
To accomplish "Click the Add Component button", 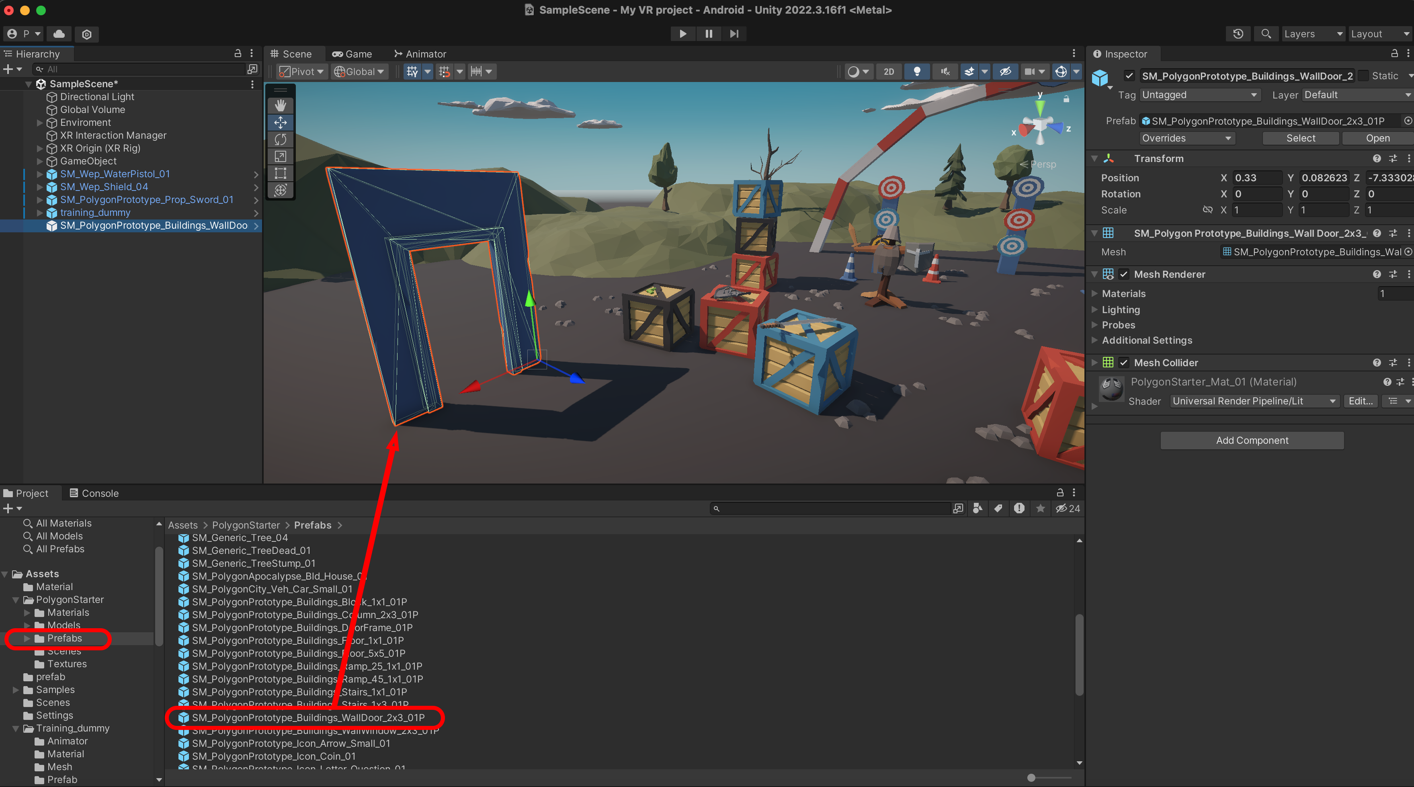I will [1252, 440].
